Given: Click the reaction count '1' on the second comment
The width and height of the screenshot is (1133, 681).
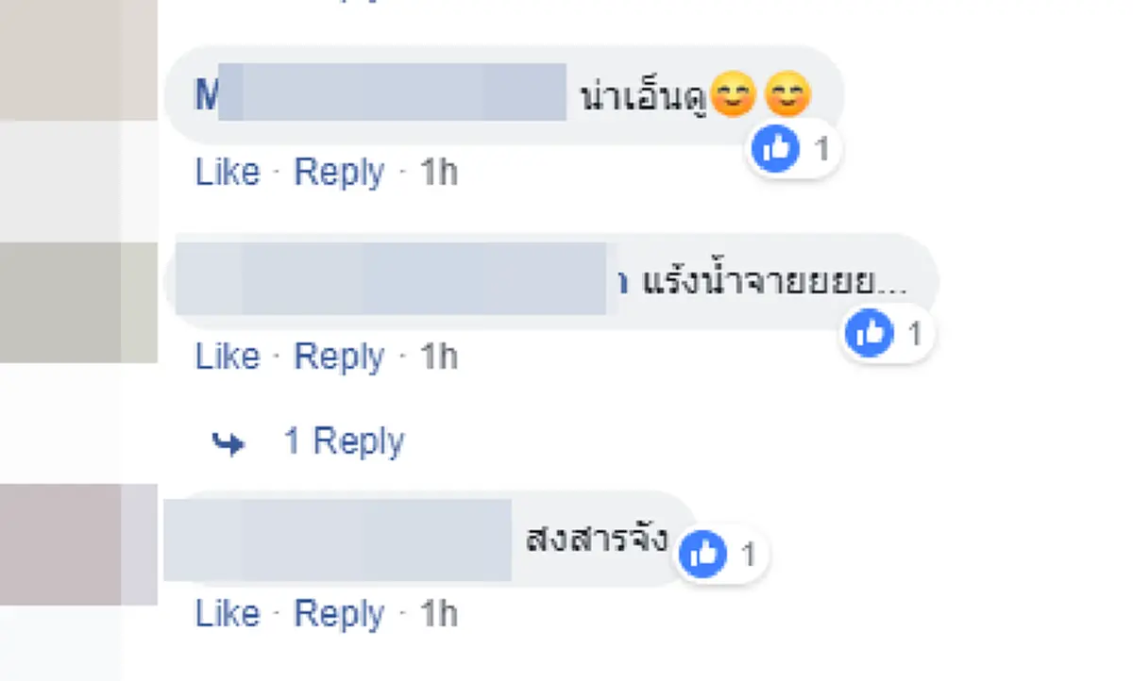Looking at the screenshot, I should tap(914, 333).
